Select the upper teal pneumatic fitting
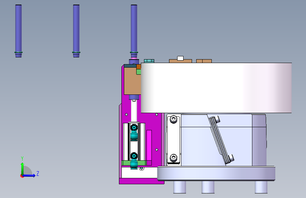This screenshot has width=306, height=198. 134,132
